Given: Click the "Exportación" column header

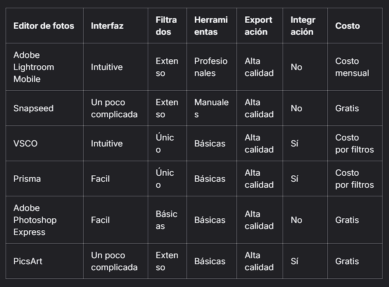Looking at the screenshot, I should (x=258, y=26).
